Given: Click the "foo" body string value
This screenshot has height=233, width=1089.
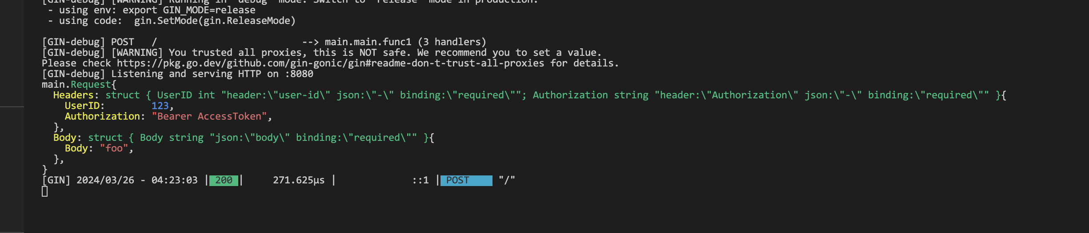Looking at the screenshot, I should point(114,148).
